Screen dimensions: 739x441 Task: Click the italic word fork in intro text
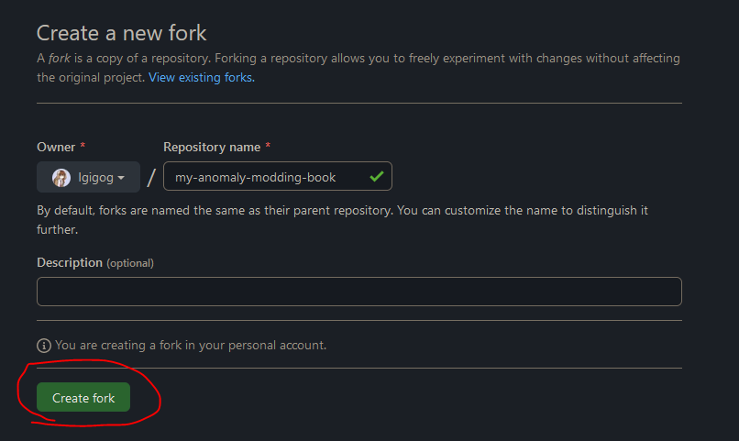coord(60,59)
